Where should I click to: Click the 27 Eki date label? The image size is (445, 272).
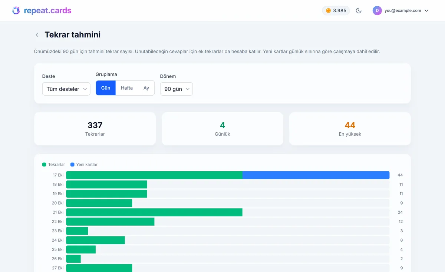pyautogui.click(x=58, y=268)
